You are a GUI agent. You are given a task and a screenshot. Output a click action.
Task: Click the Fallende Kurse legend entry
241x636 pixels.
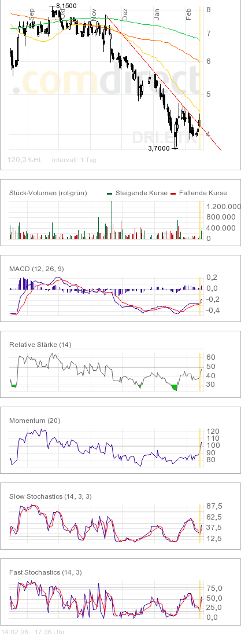point(202,193)
